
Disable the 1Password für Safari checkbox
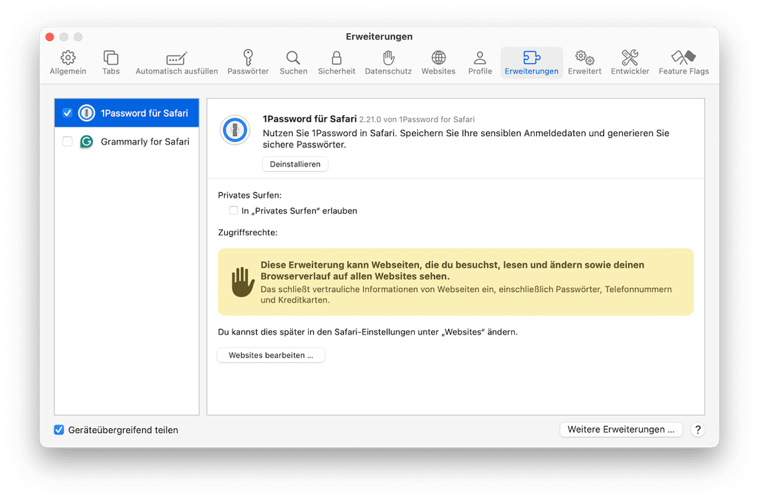point(67,113)
